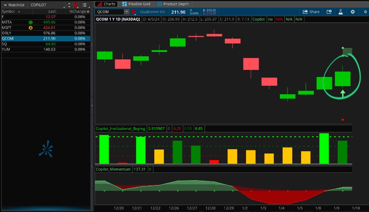The width and height of the screenshot is (369, 212).
Task: Select the Charts tab
Action: coord(106,4)
